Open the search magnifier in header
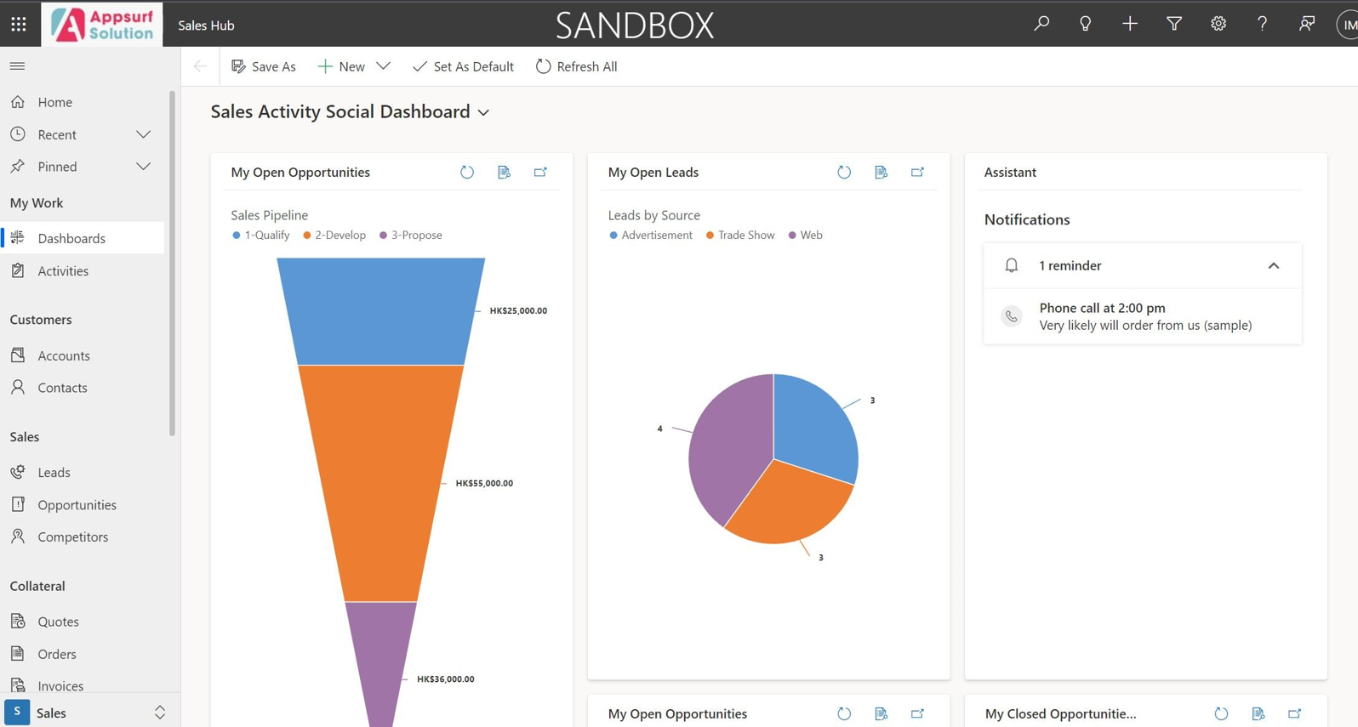1358x727 pixels. point(1041,25)
